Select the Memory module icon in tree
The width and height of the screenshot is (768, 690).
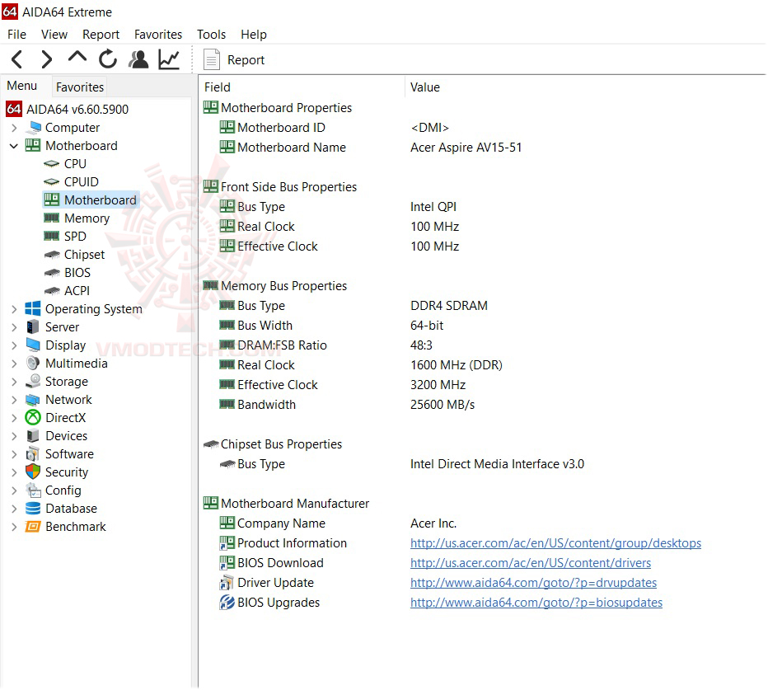click(51, 218)
